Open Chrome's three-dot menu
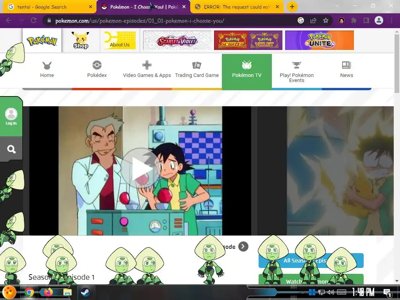The width and height of the screenshot is (400, 300). tap(391, 20)
